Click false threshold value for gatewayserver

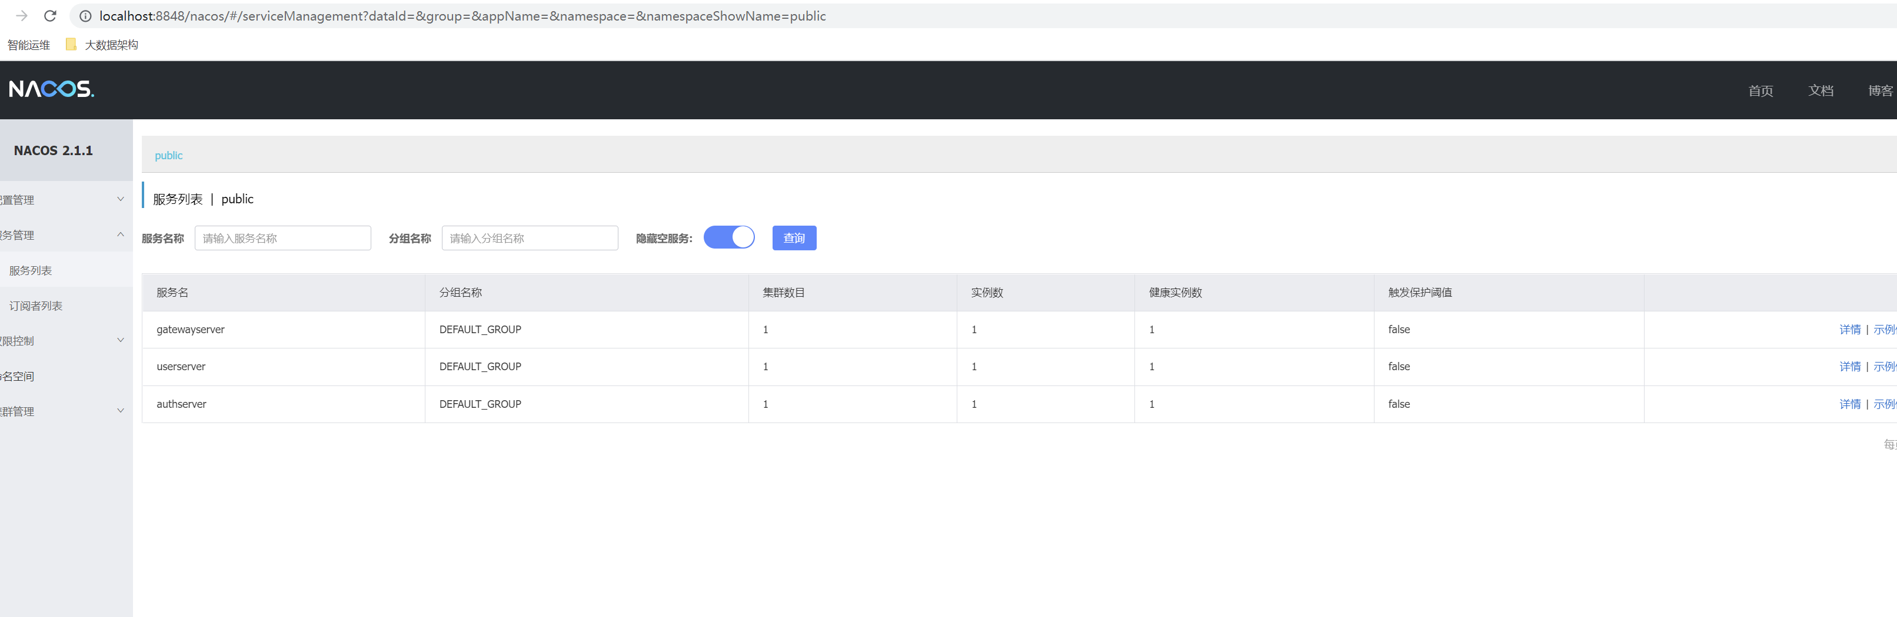coord(1399,330)
